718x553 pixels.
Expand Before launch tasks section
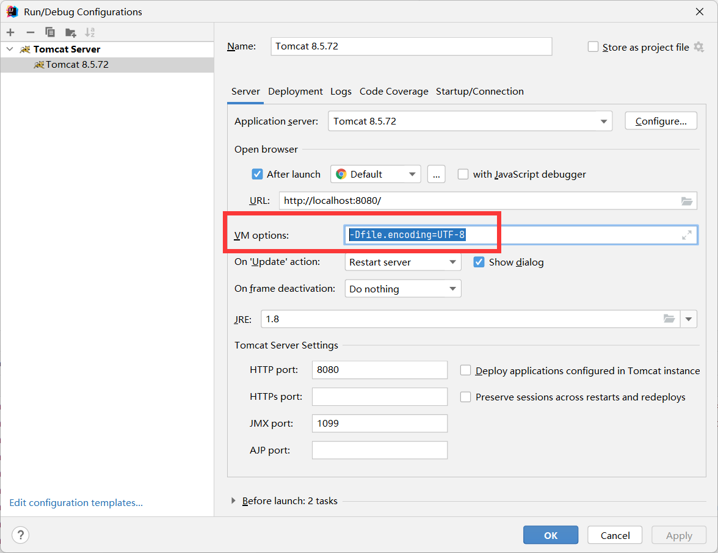233,501
